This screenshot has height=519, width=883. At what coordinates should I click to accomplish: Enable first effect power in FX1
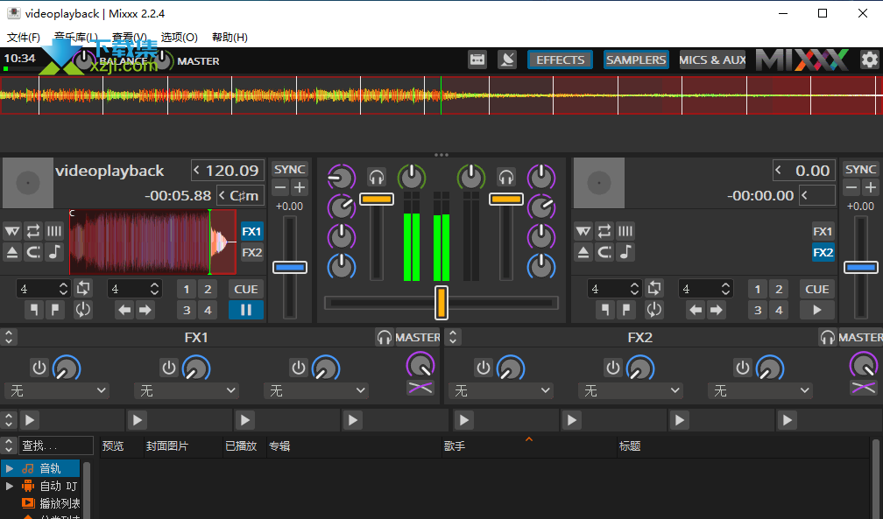[x=39, y=368]
